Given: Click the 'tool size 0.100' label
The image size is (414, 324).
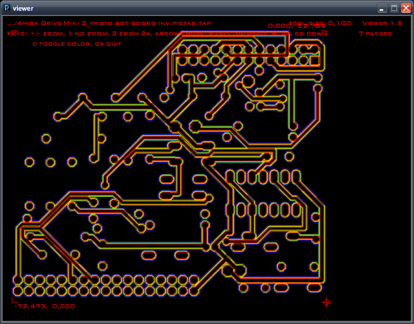Looking at the screenshot, I should pyautogui.click(x=320, y=23).
